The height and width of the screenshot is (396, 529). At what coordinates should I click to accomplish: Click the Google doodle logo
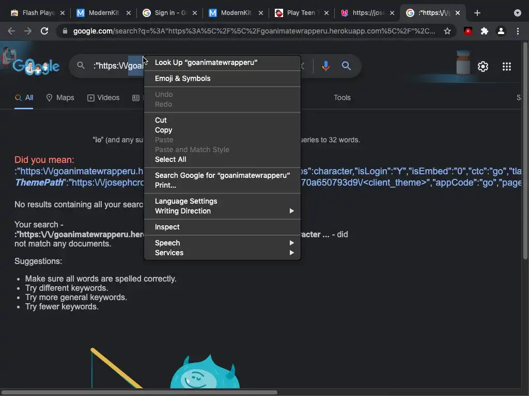[x=36, y=66]
